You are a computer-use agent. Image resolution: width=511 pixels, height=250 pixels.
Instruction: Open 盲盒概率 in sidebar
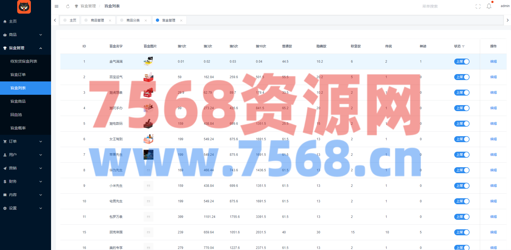18,128
